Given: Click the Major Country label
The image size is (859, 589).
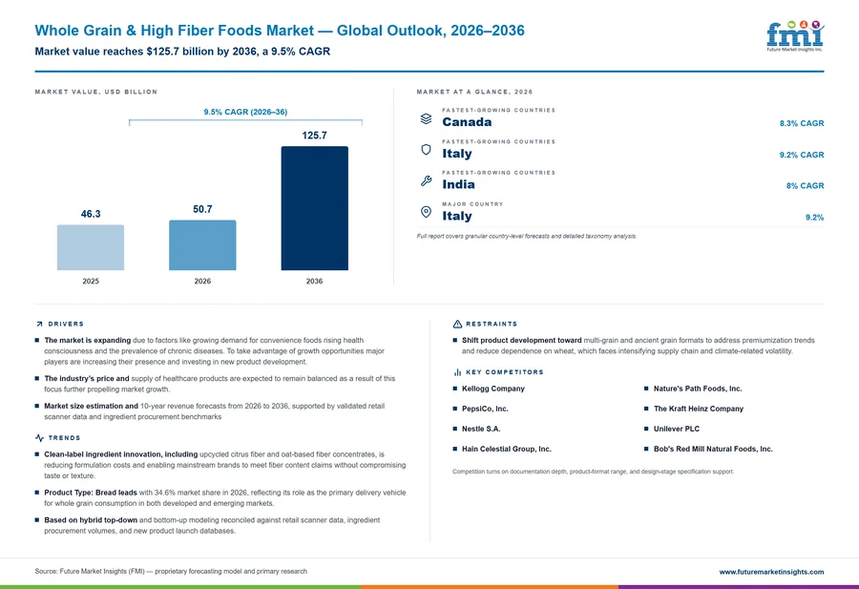Looking at the screenshot, I should (472, 204).
